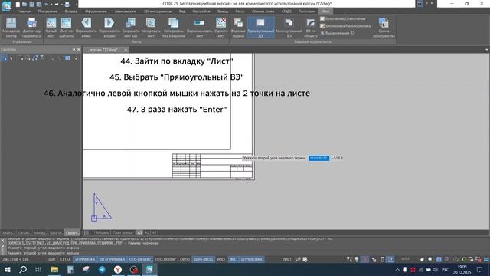
Task: Toggle ОРТО mode in status bar
Action: point(185,259)
